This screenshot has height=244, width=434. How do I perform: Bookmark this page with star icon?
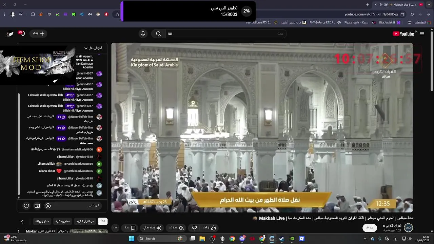pyautogui.click(x=118, y=14)
